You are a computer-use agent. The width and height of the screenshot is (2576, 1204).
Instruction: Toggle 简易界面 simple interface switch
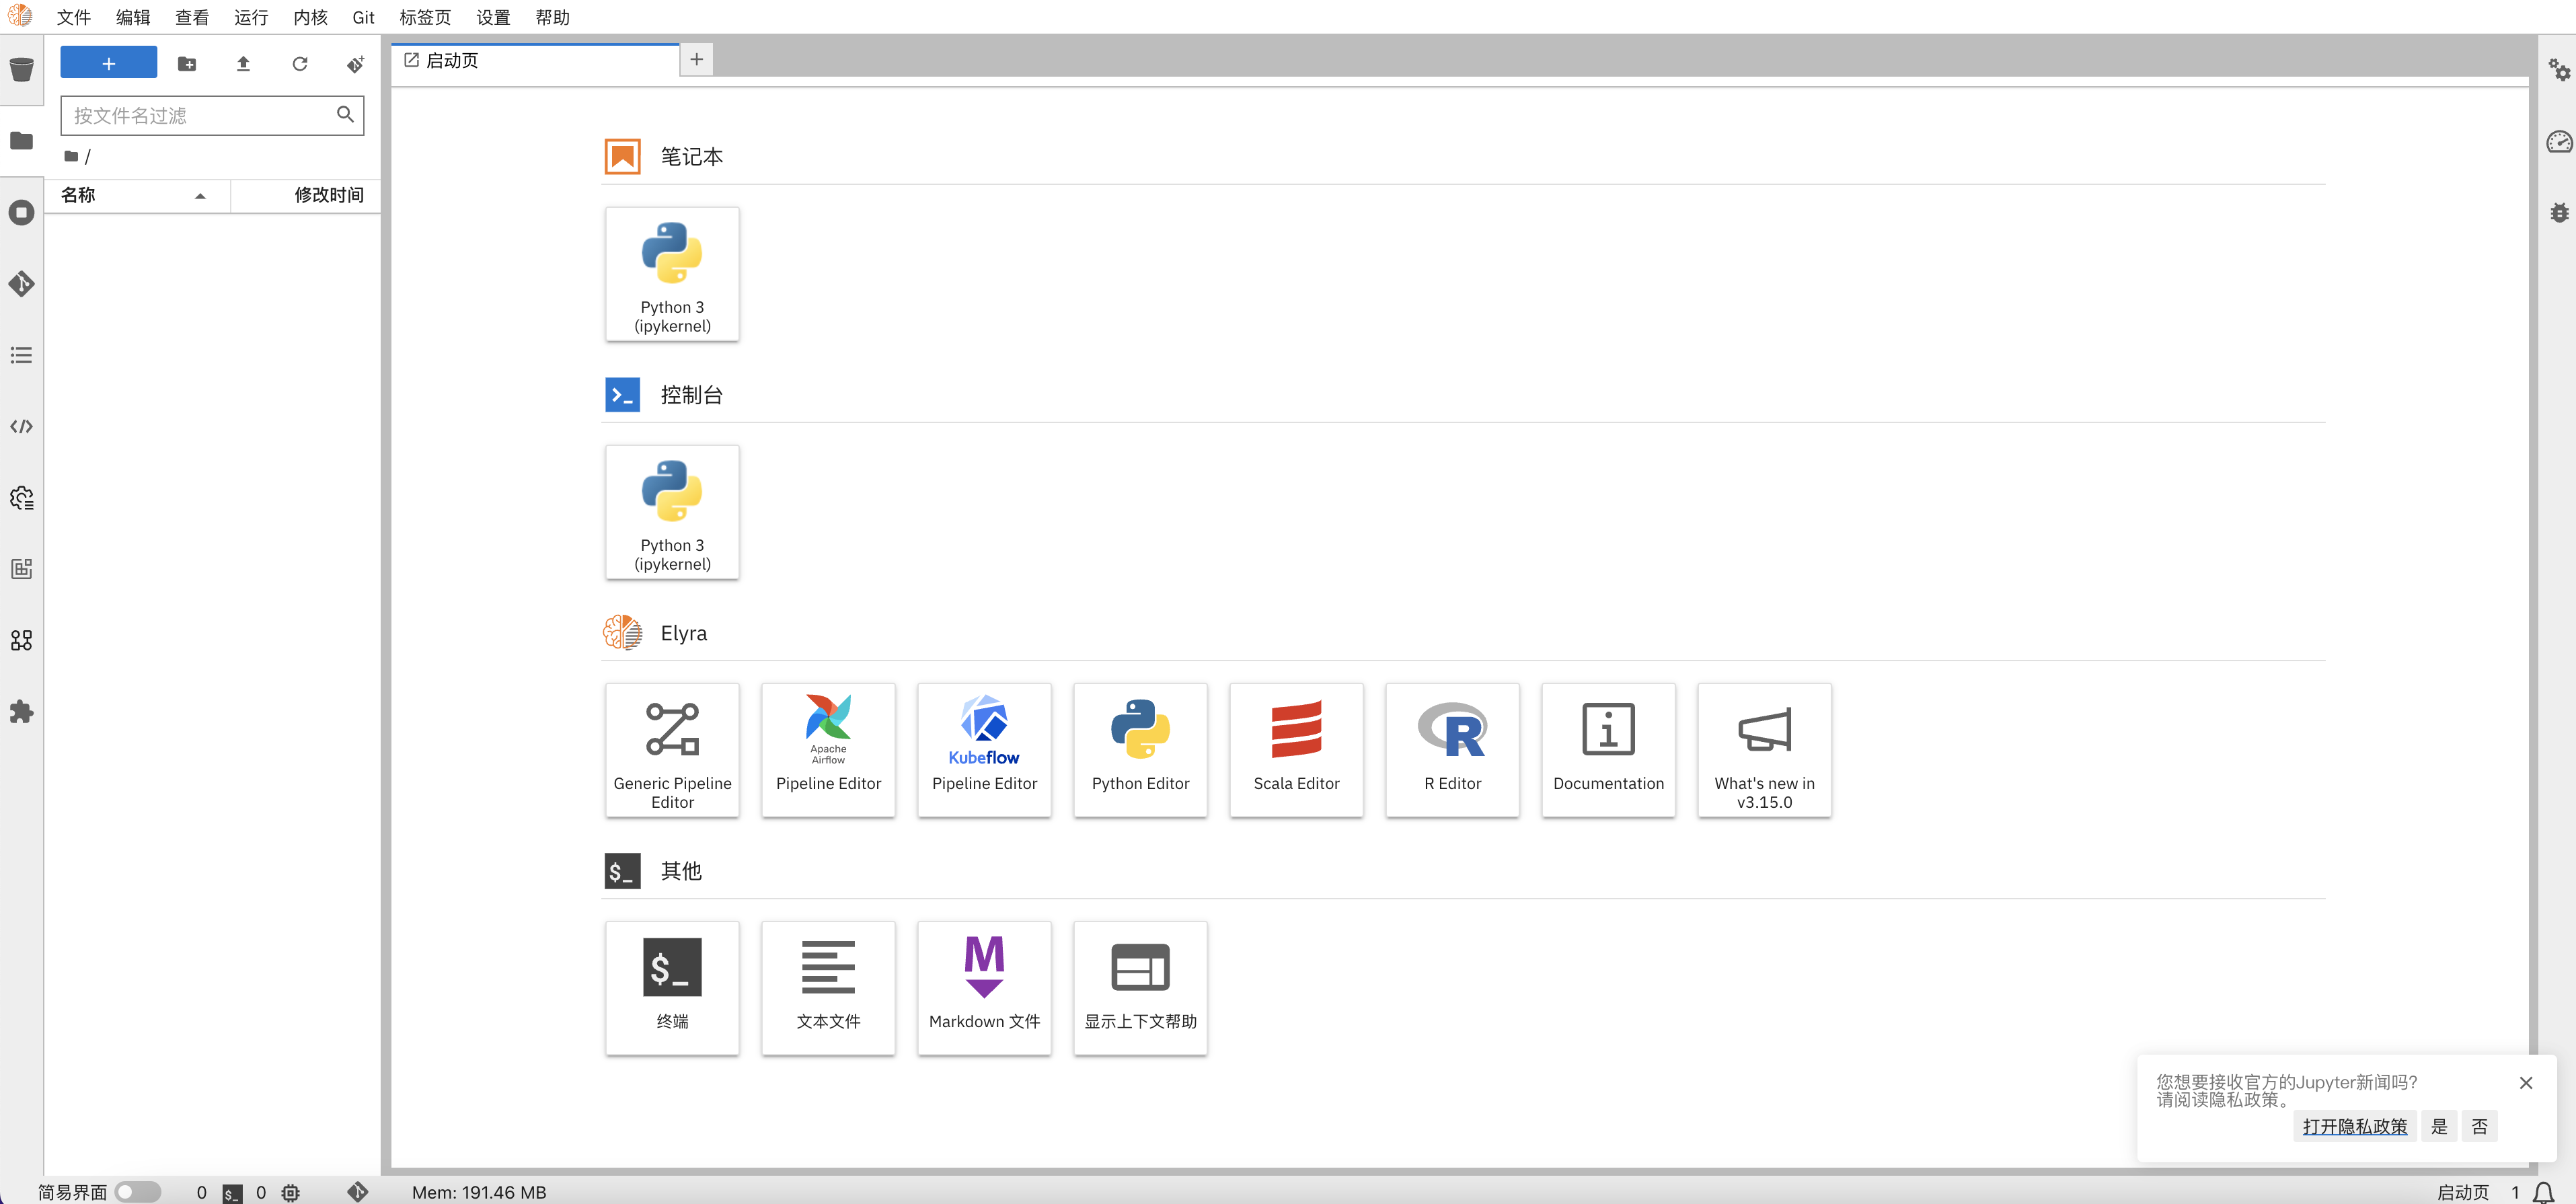[137, 1192]
